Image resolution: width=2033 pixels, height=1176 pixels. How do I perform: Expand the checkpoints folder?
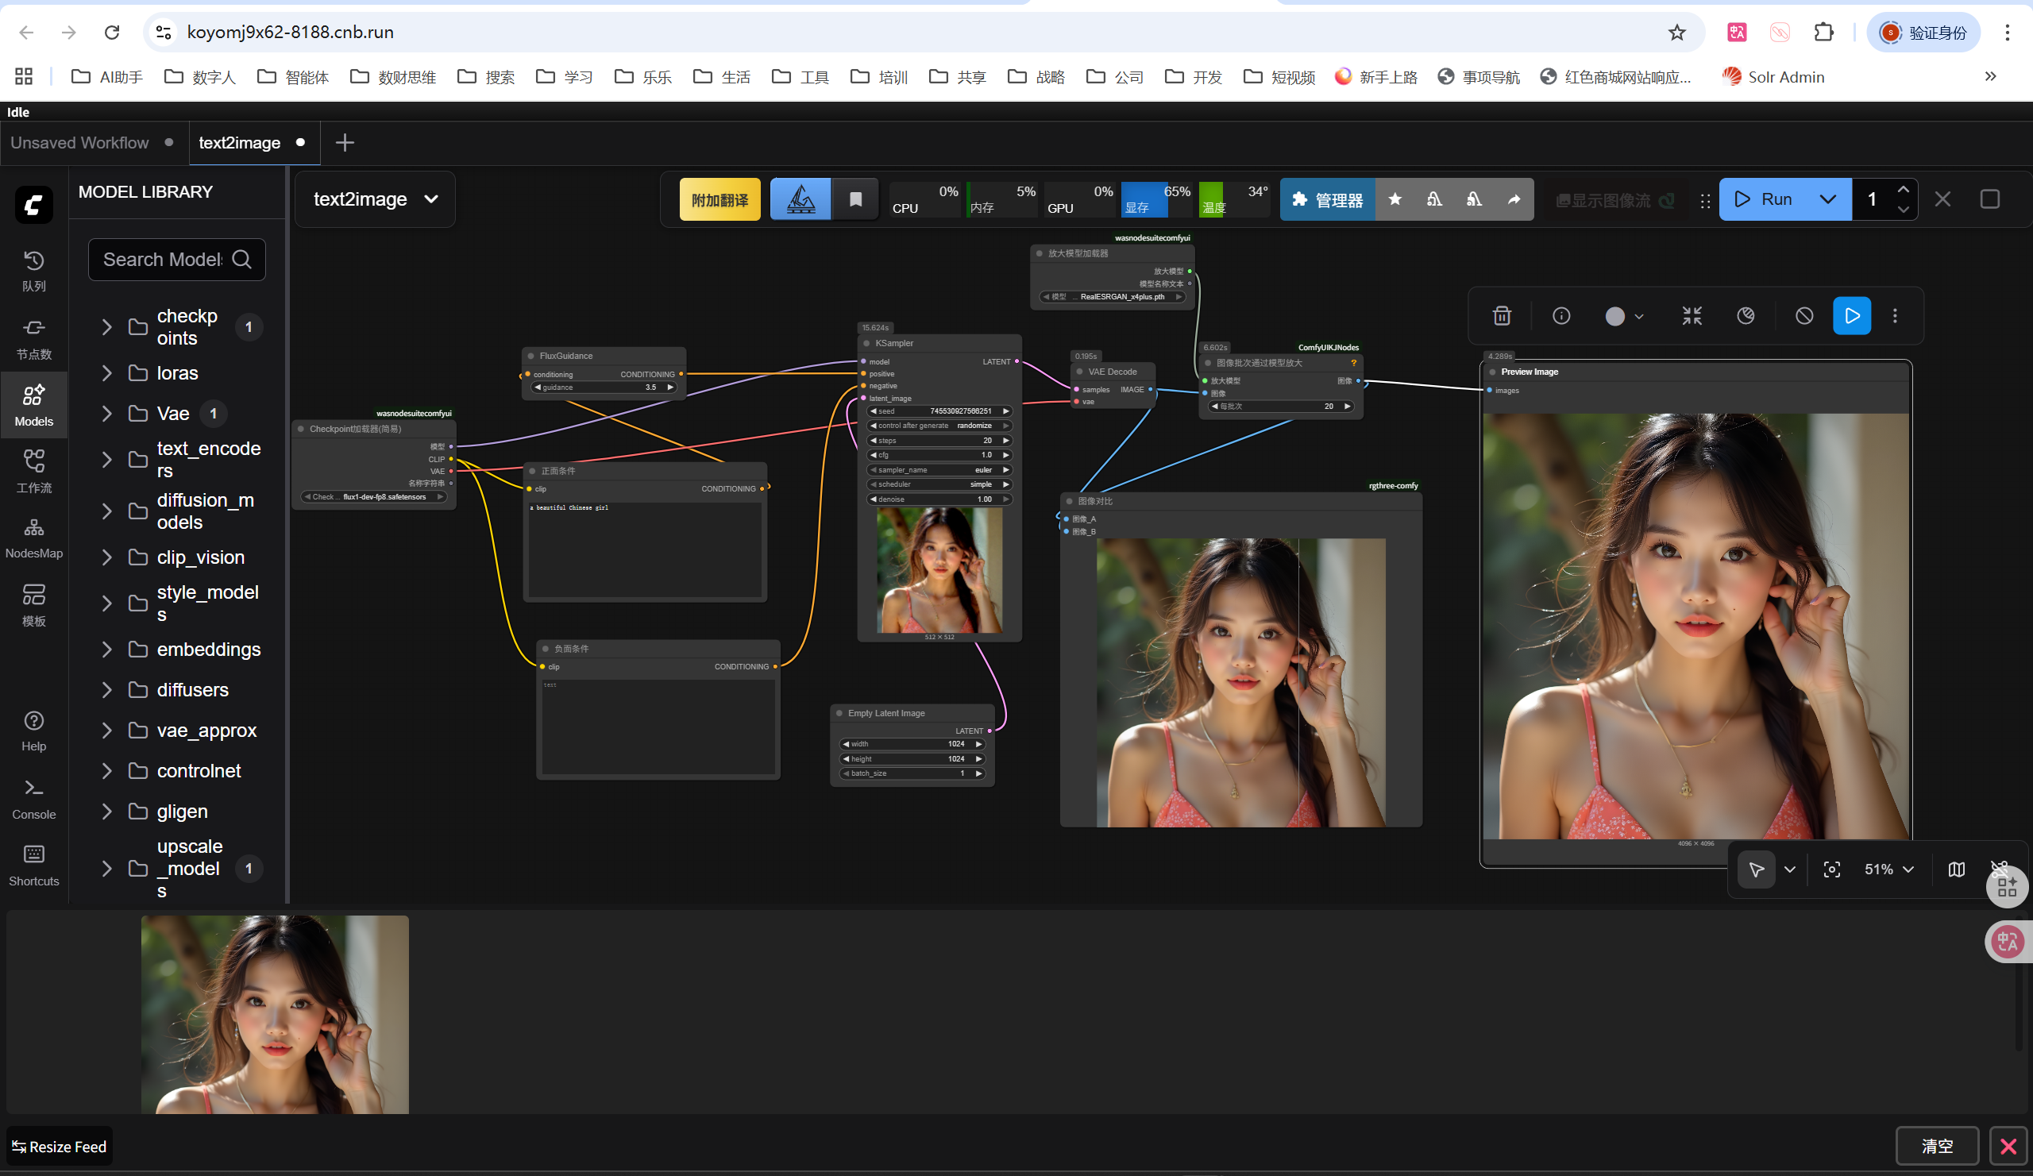click(106, 326)
